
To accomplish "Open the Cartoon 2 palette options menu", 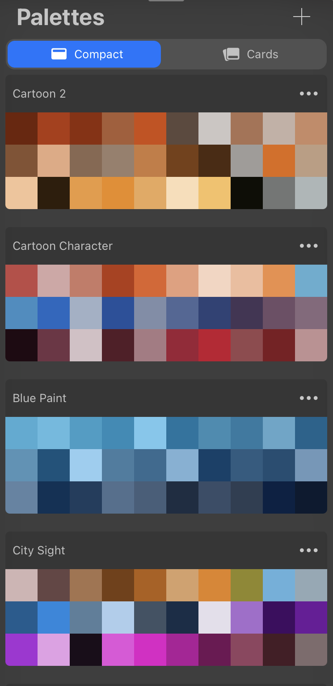I will [x=309, y=94].
